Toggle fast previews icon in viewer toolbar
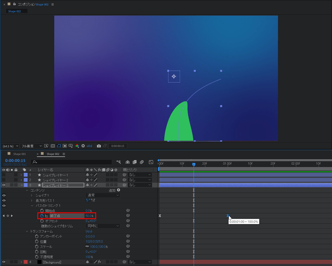This screenshot has height=266, width=332. tap(46, 146)
